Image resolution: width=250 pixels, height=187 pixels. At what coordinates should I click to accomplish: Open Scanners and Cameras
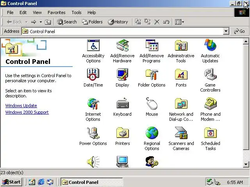(x=181, y=139)
